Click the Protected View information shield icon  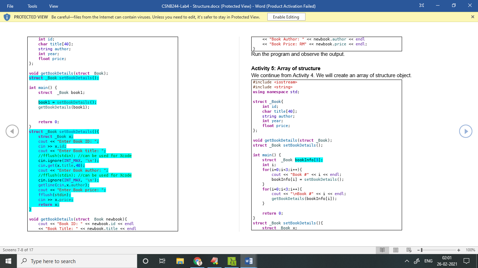(x=7, y=17)
